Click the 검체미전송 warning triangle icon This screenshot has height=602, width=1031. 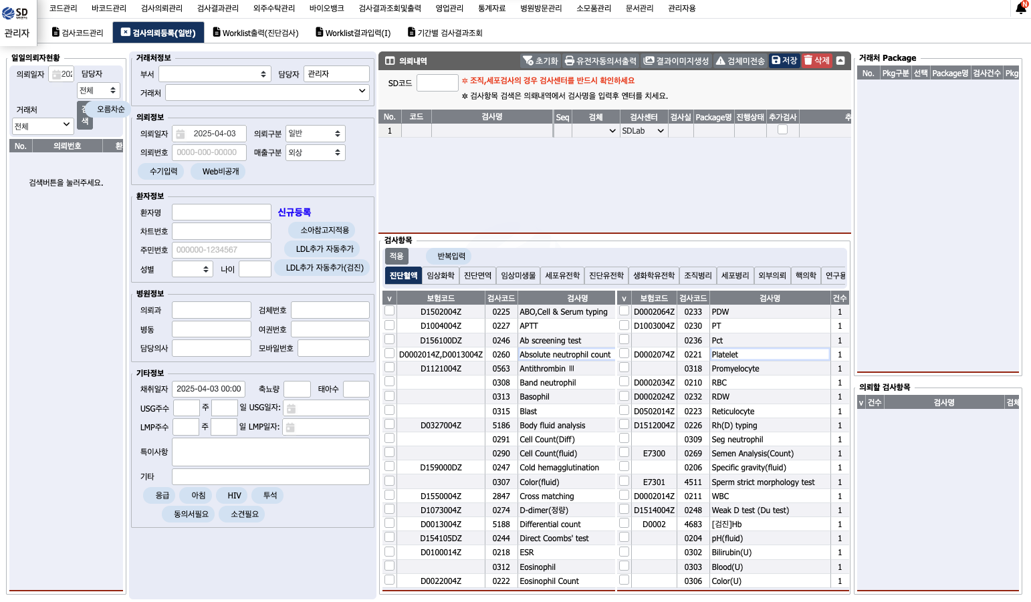pyautogui.click(x=720, y=61)
